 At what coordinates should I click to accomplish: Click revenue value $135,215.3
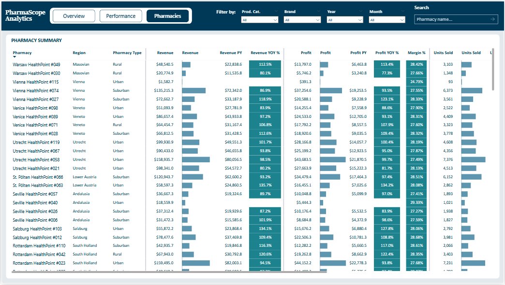tap(163, 90)
